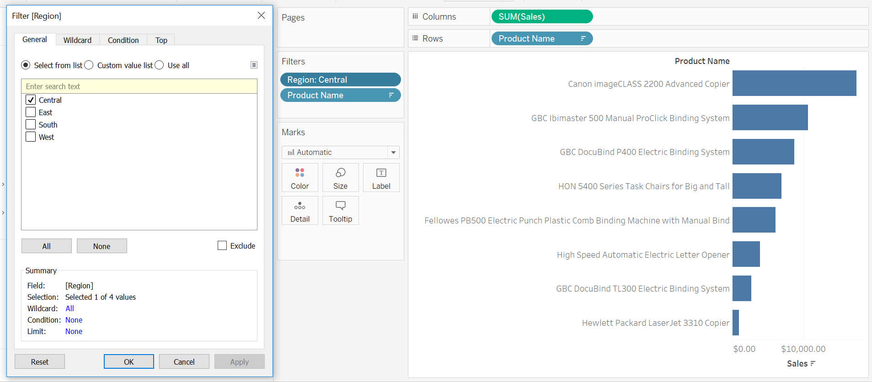Click the None button below the list
The width and height of the screenshot is (872, 382).
[x=102, y=246]
